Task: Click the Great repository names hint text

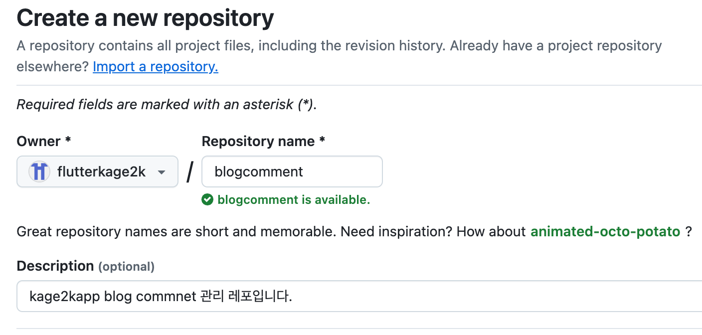Action: (x=271, y=231)
